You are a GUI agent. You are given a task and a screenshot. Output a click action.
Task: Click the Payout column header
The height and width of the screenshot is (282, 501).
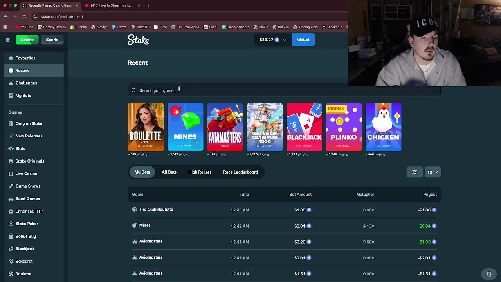coord(430,194)
